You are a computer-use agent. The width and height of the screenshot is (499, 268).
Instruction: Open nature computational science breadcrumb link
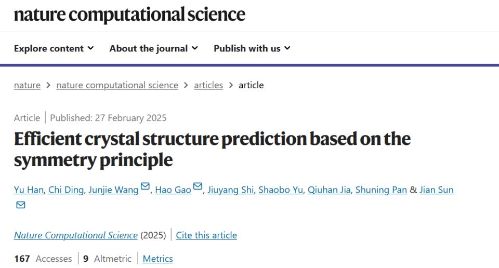point(117,85)
